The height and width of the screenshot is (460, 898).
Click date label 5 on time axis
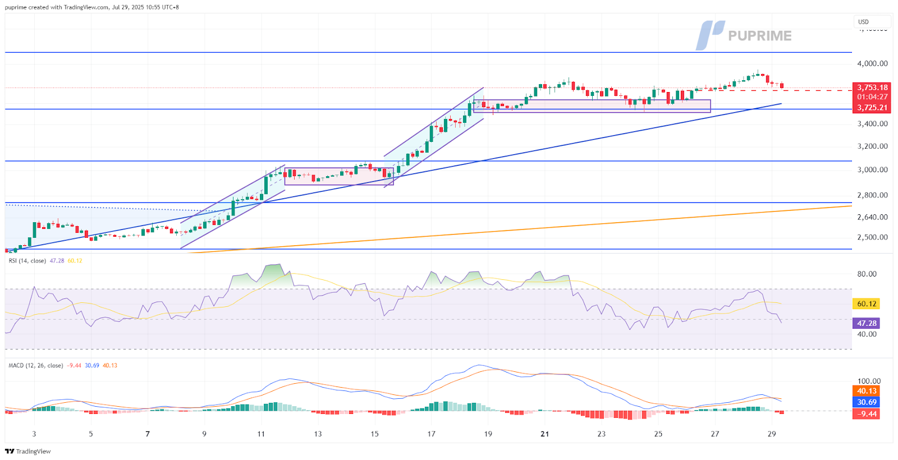(x=91, y=434)
